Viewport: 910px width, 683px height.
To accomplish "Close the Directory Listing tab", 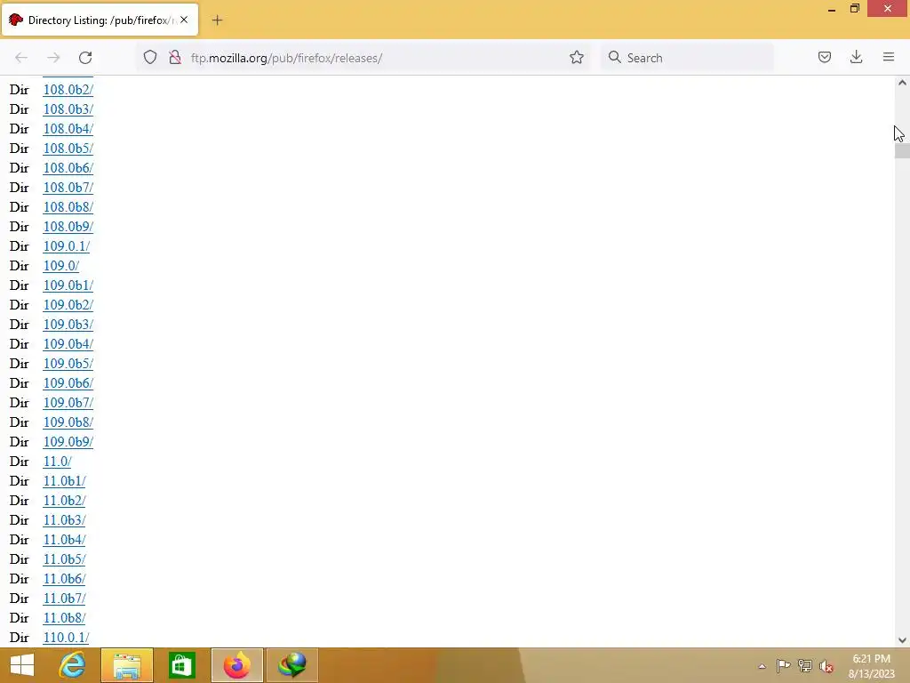I will (x=184, y=20).
